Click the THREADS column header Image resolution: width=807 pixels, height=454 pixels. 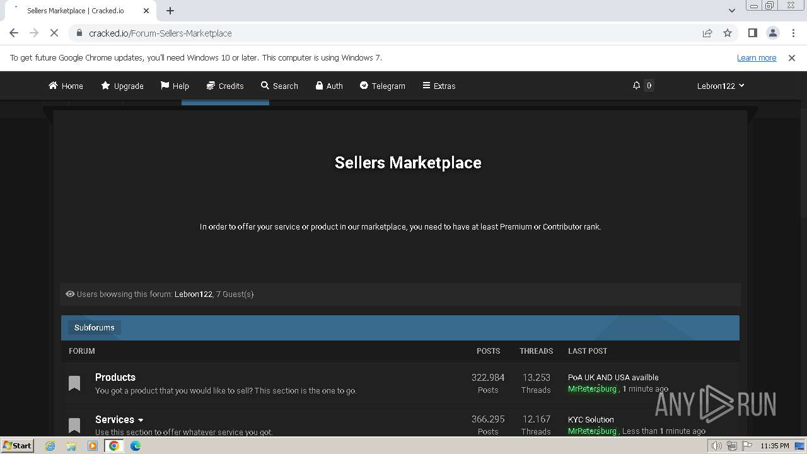[x=536, y=351]
